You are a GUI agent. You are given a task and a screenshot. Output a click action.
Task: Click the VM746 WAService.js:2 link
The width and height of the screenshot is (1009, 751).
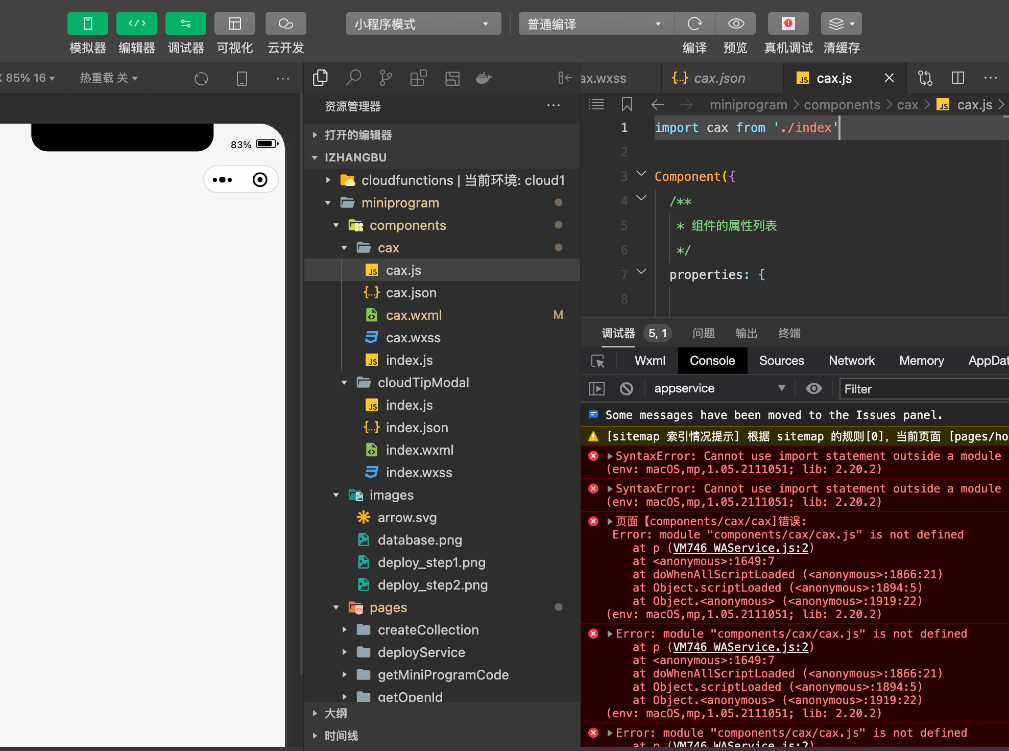click(740, 548)
